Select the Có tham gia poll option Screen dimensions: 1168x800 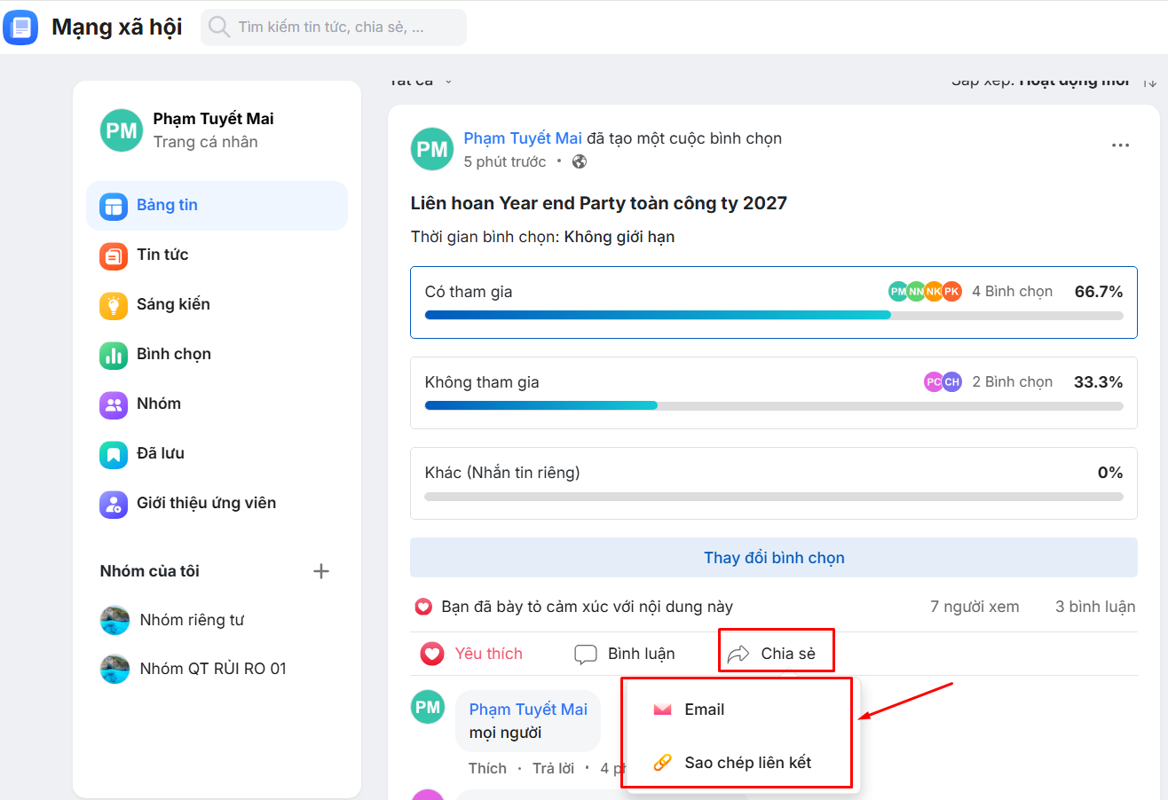(773, 302)
